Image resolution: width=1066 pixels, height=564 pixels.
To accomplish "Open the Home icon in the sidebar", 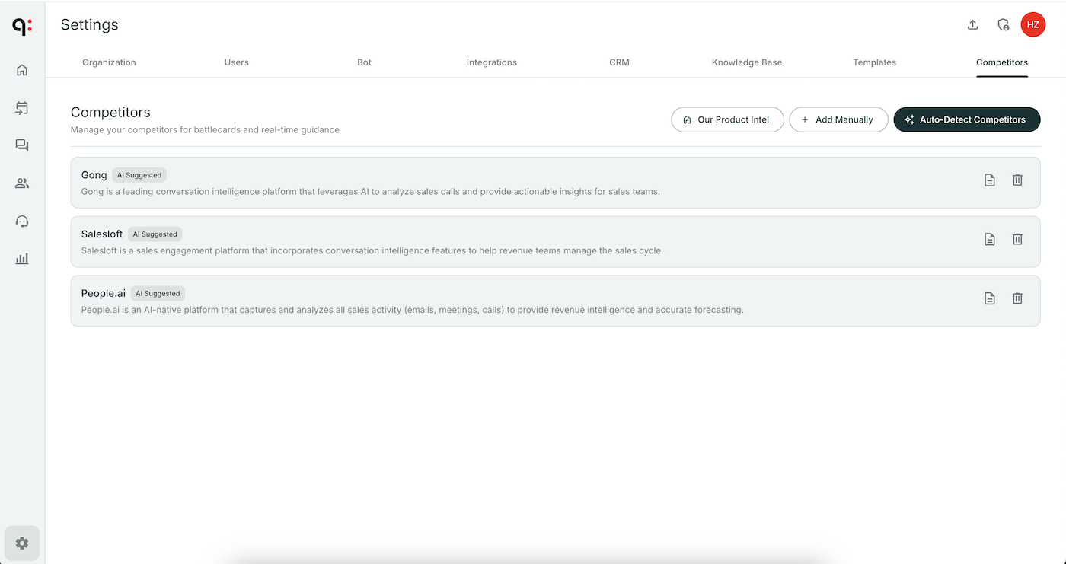I will pyautogui.click(x=21, y=69).
